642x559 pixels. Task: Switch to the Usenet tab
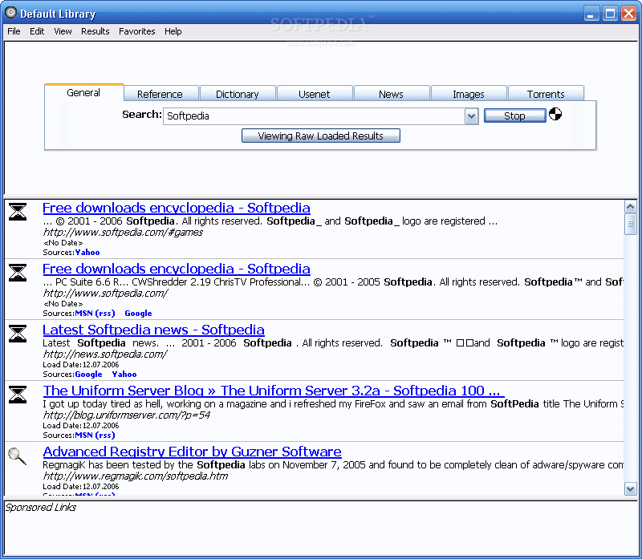tap(314, 94)
